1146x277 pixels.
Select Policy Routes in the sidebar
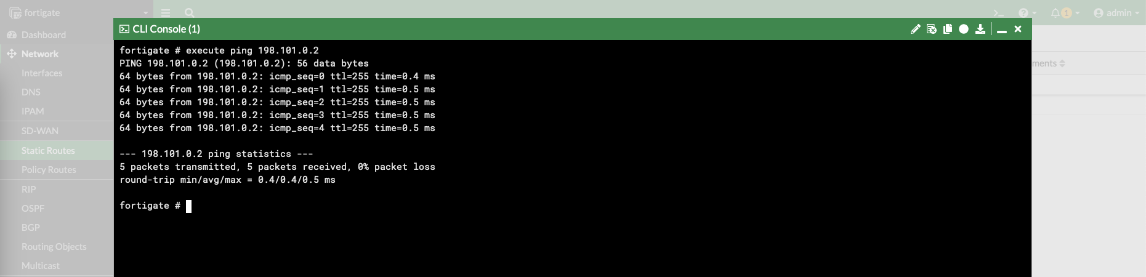click(49, 170)
